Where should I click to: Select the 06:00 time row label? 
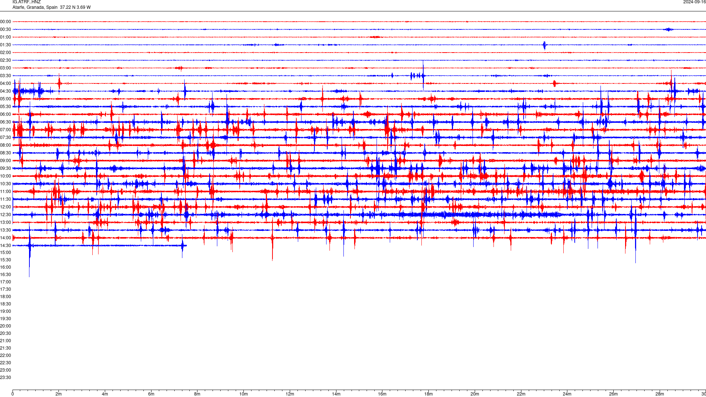[6, 114]
